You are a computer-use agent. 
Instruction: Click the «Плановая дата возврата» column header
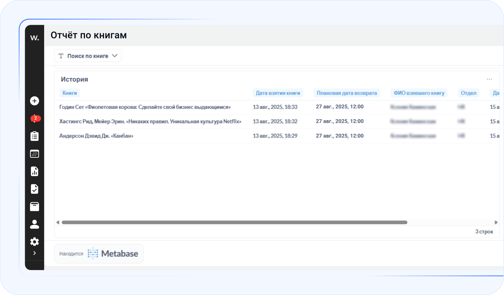click(x=347, y=93)
